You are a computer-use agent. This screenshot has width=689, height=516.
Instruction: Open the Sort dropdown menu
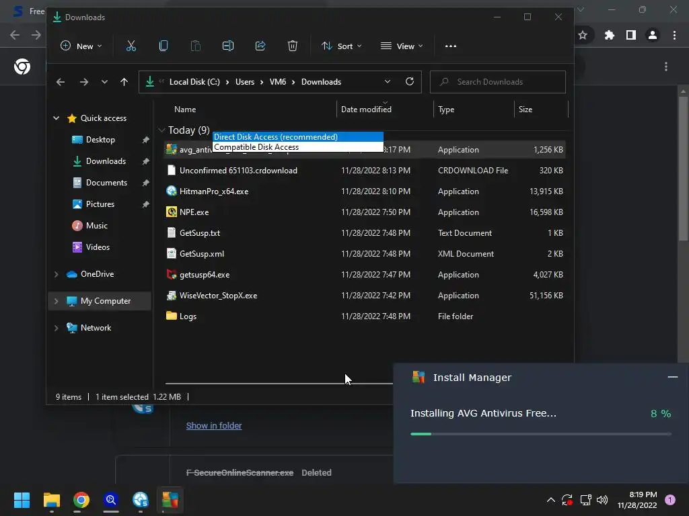341,46
